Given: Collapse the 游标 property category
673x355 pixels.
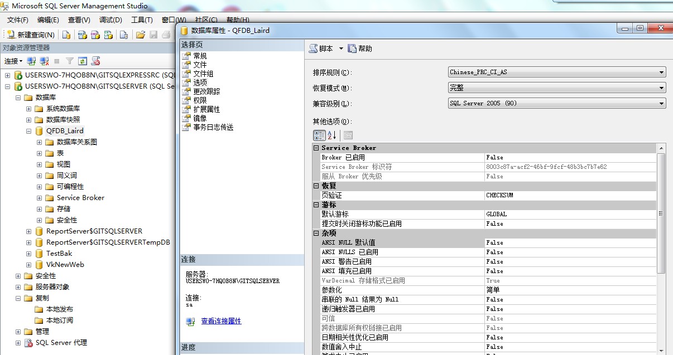Looking at the screenshot, I should coord(316,205).
